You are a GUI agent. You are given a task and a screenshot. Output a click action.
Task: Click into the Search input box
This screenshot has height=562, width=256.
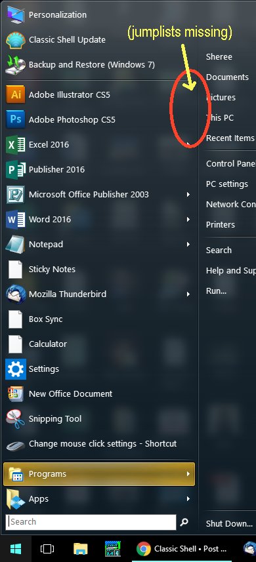[91, 522]
